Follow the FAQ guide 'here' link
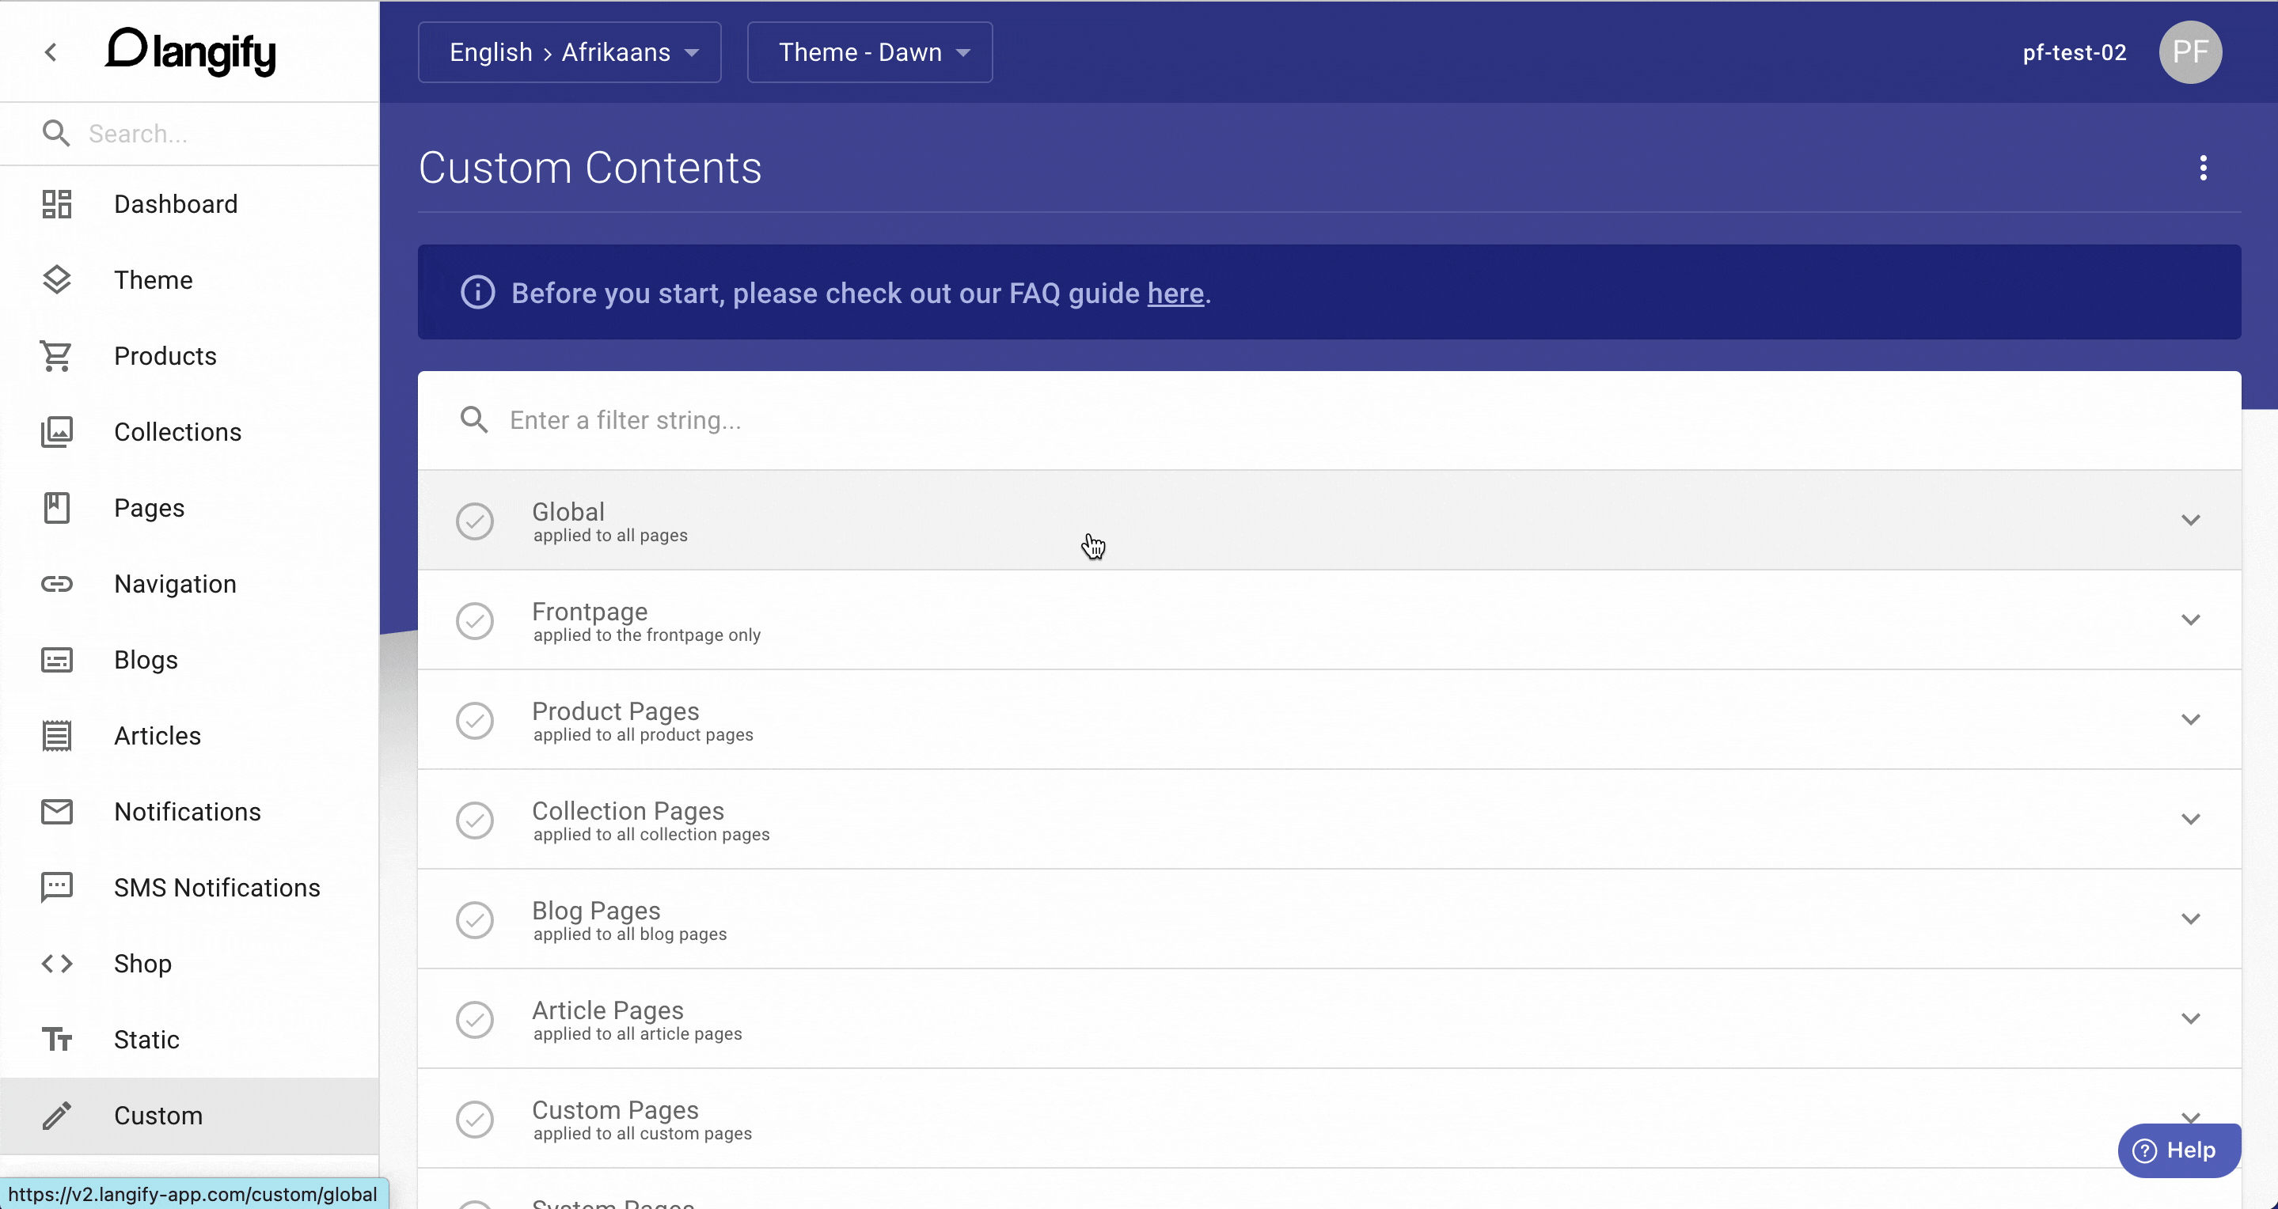The width and height of the screenshot is (2278, 1209). [1175, 294]
